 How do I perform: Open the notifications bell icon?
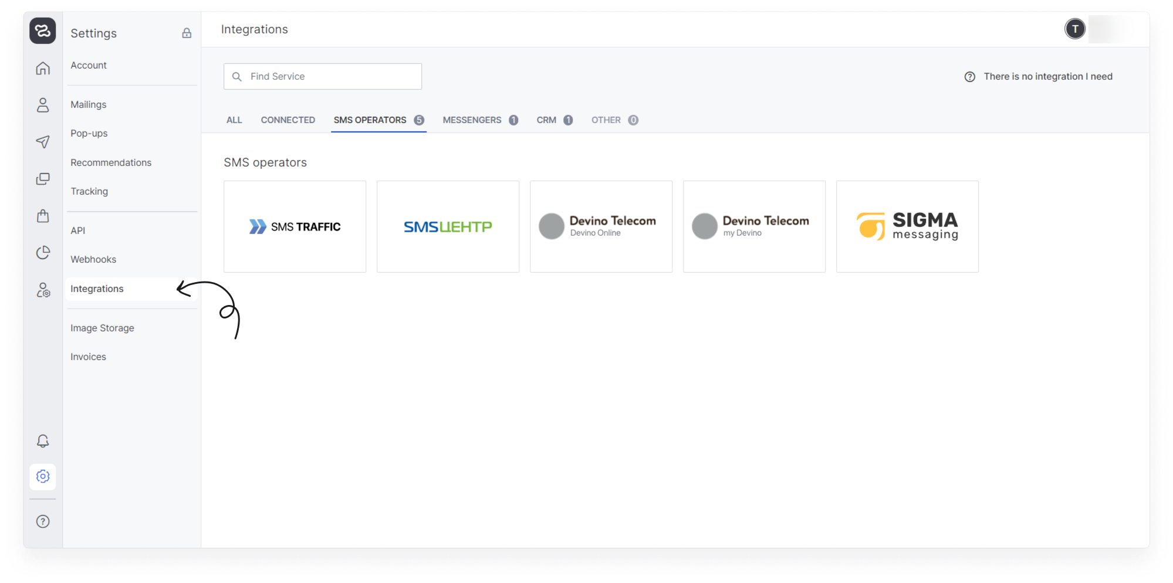[43, 441]
